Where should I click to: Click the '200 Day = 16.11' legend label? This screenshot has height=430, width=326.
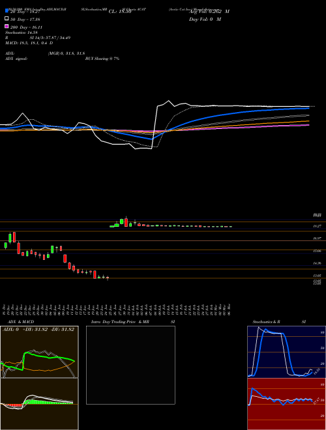(26, 27)
